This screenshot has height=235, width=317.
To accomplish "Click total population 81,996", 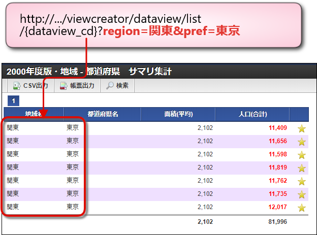I will tap(278, 222).
